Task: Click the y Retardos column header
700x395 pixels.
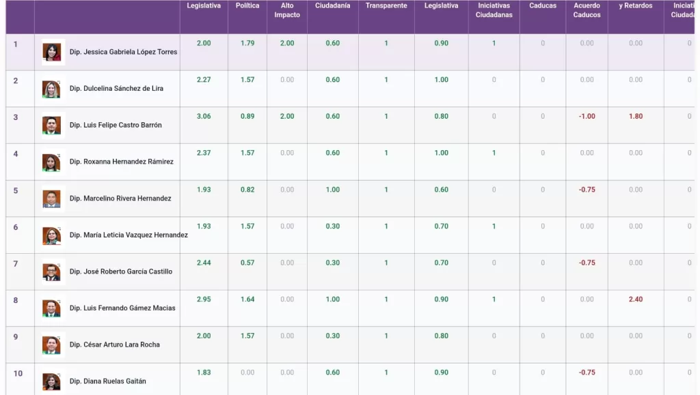Action: click(x=636, y=6)
